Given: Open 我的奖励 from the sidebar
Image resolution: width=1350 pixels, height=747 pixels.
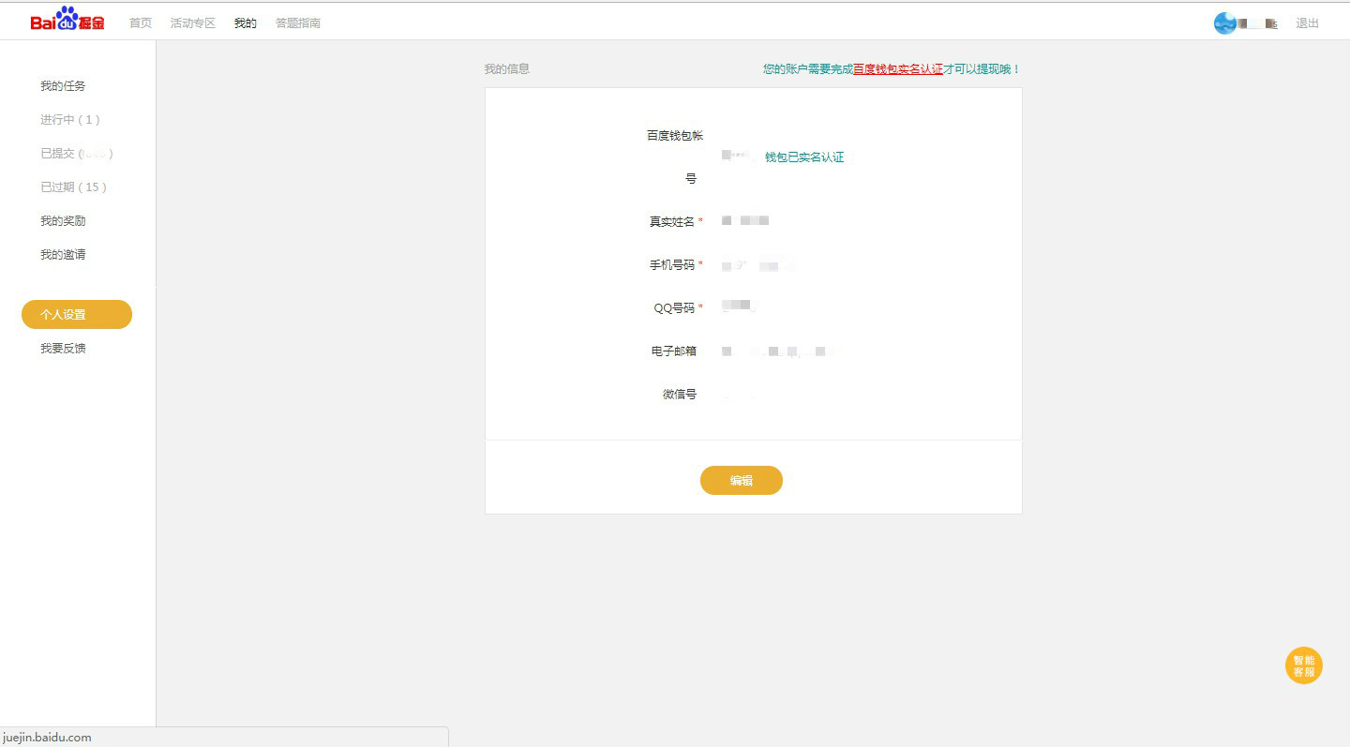Looking at the screenshot, I should pyautogui.click(x=63, y=220).
